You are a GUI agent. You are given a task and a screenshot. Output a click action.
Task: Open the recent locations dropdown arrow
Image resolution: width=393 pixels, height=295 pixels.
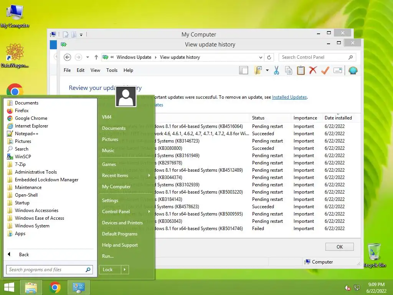(x=88, y=57)
